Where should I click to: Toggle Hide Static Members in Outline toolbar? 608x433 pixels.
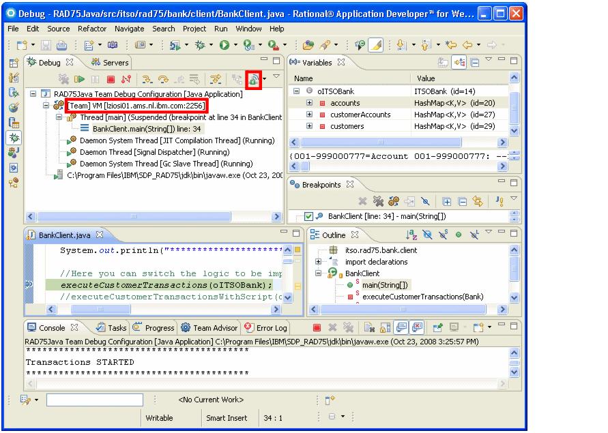point(443,235)
